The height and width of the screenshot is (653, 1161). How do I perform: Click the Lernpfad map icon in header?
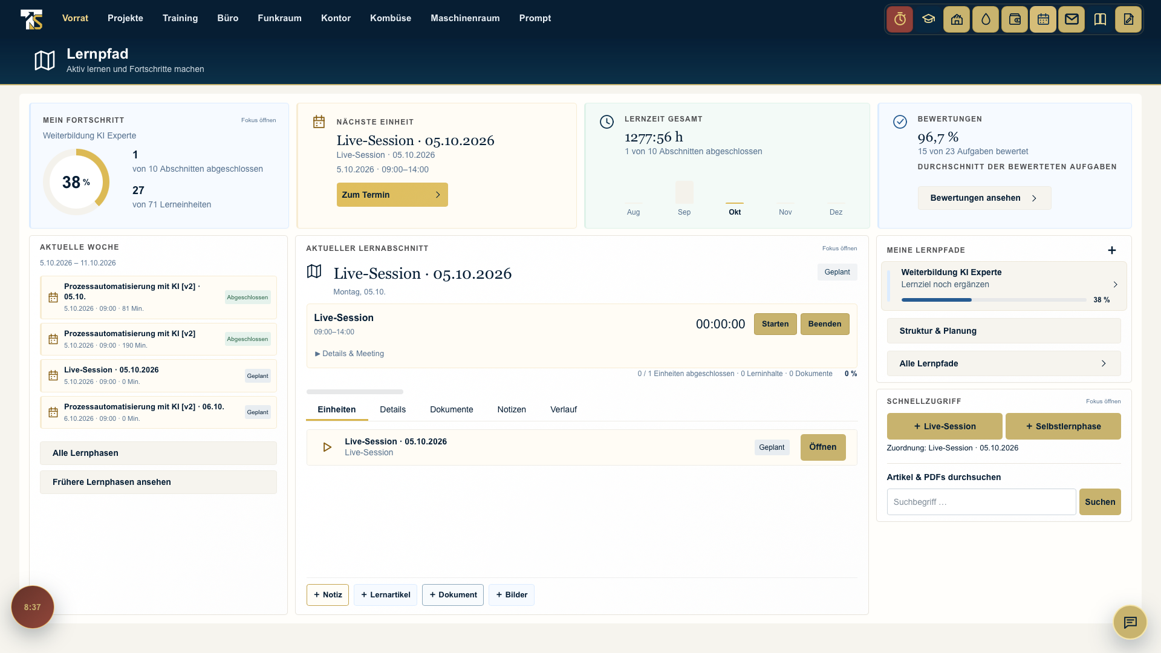[x=45, y=60]
